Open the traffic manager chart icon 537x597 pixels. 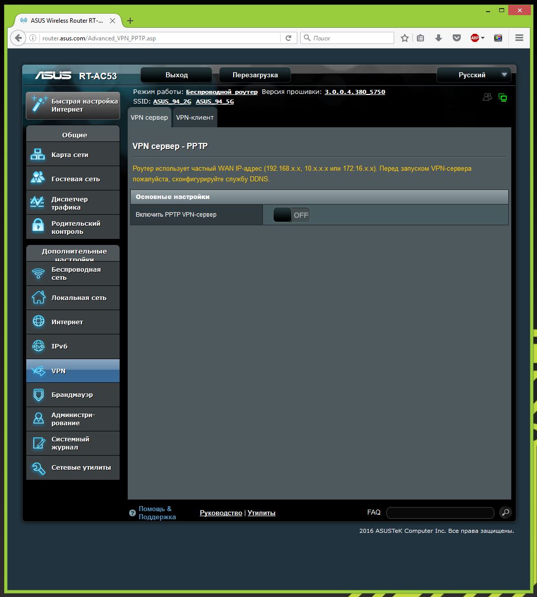point(37,202)
